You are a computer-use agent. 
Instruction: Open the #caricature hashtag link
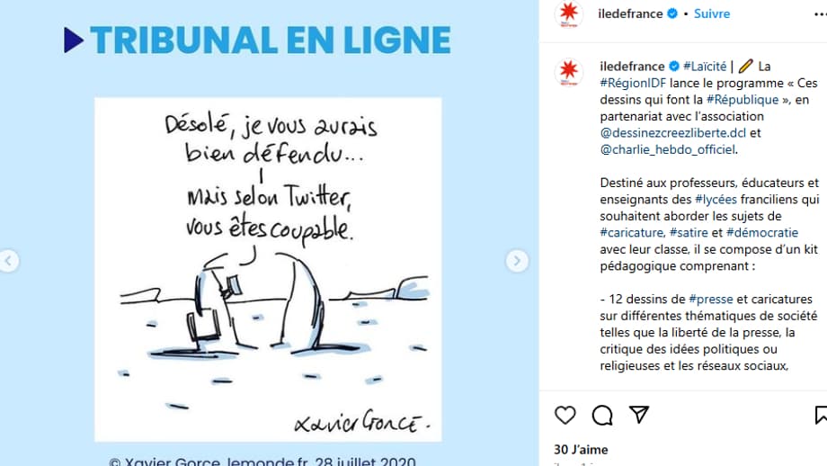[631, 232]
